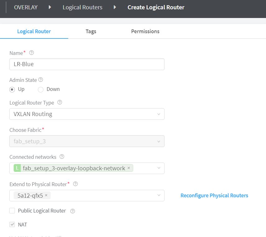
Task: Open help for Extend to Physical Router
Action: [75, 184]
